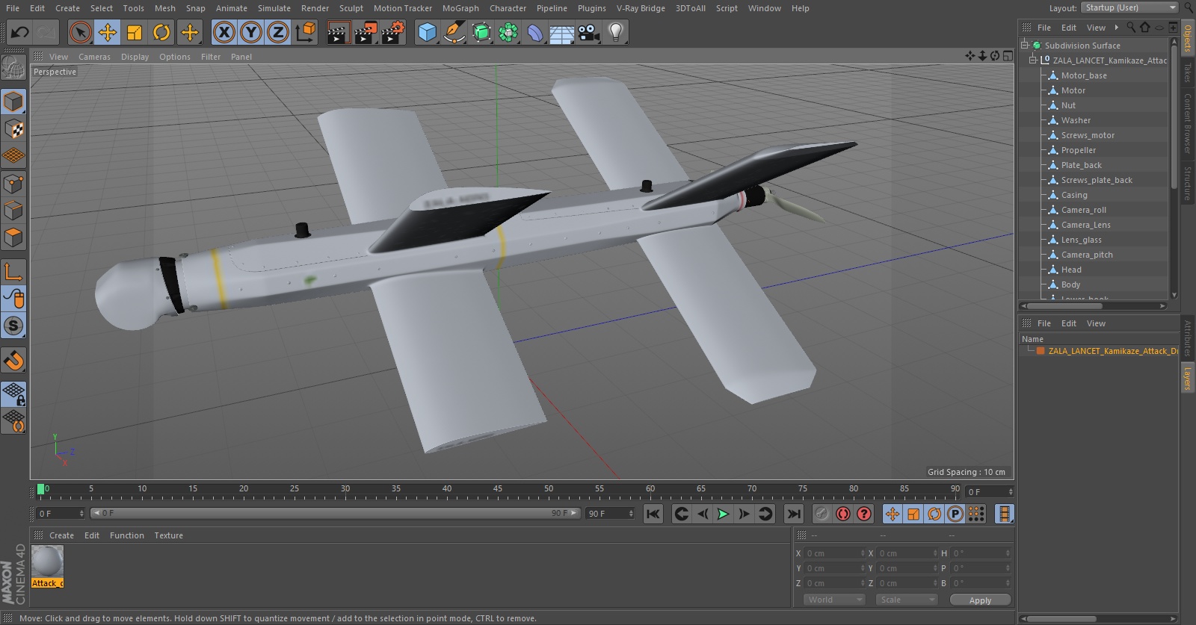Select the Rotate tool in top toolbar
1196x625 pixels.
point(161,32)
